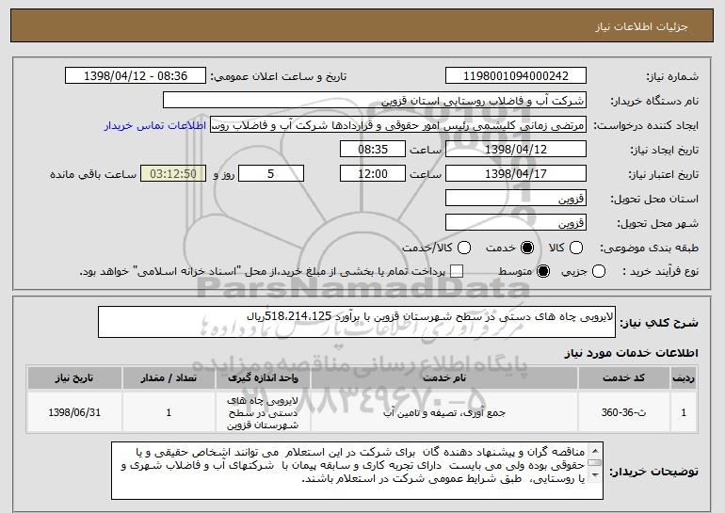The width and height of the screenshot is (725, 513).
Task: Click the buyer notes text area
Action: pos(357,471)
